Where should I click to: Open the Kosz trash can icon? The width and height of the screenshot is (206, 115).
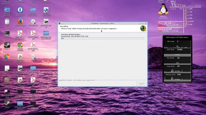[x=7, y=21]
